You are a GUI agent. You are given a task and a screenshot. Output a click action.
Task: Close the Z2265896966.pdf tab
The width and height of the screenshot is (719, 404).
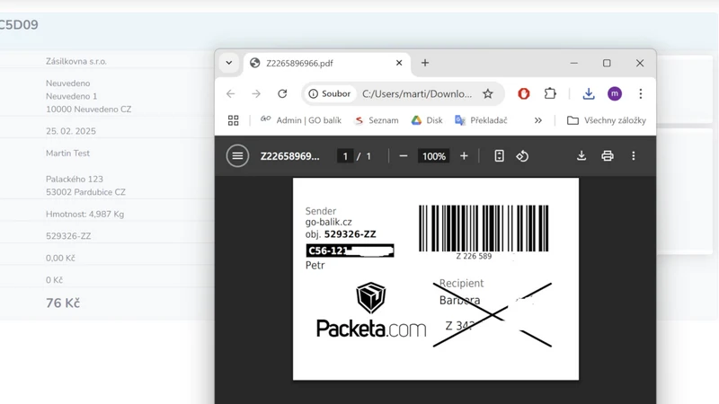(x=399, y=63)
